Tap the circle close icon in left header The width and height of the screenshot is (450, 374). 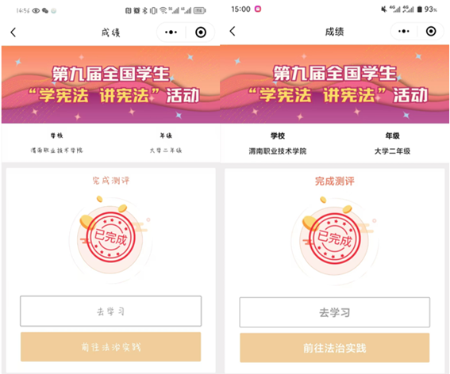201,32
